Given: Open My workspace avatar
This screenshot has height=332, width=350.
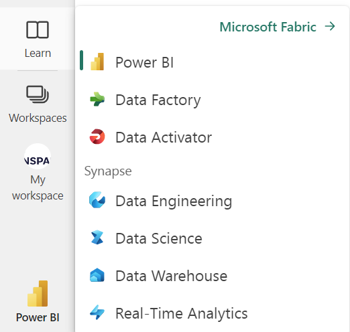Looking at the screenshot, I should 38,157.
